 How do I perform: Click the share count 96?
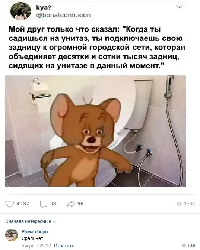click(x=80, y=204)
